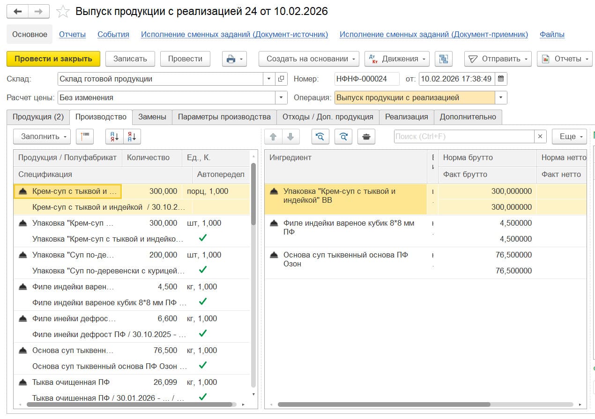The width and height of the screenshot is (595, 419).
Task: Click the document structure icon after Движения
Action: (x=443, y=59)
